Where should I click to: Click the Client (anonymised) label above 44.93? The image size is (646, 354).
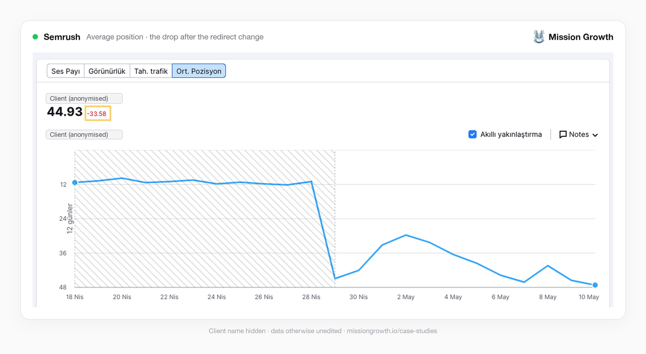coord(84,98)
